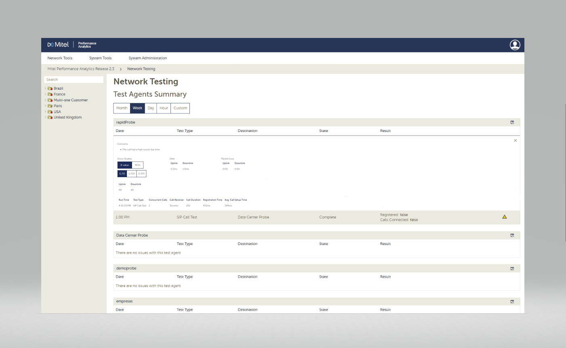Click the 472ms registration time value
This screenshot has width=566, height=348.
(206, 206)
